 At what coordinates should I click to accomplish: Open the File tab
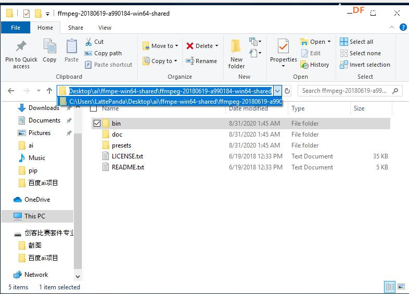[x=16, y=28]
